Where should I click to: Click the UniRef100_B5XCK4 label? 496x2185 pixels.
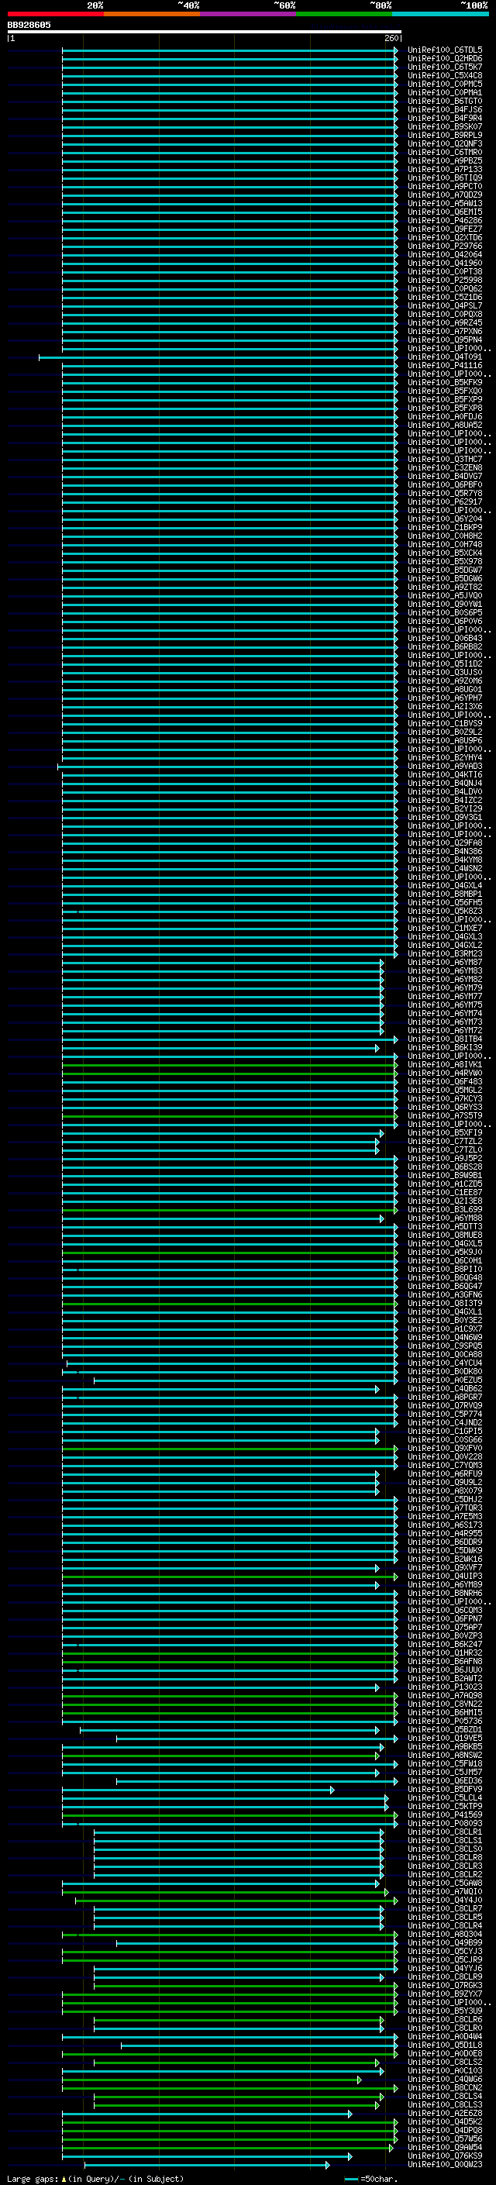[x=445, y=553]
